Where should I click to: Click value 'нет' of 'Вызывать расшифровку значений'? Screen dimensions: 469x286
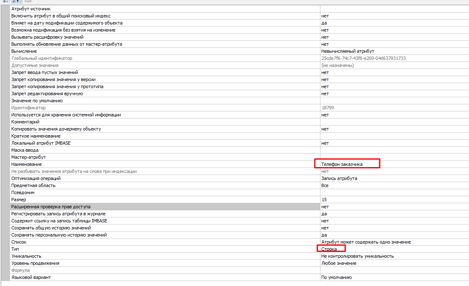pos(325,37)
